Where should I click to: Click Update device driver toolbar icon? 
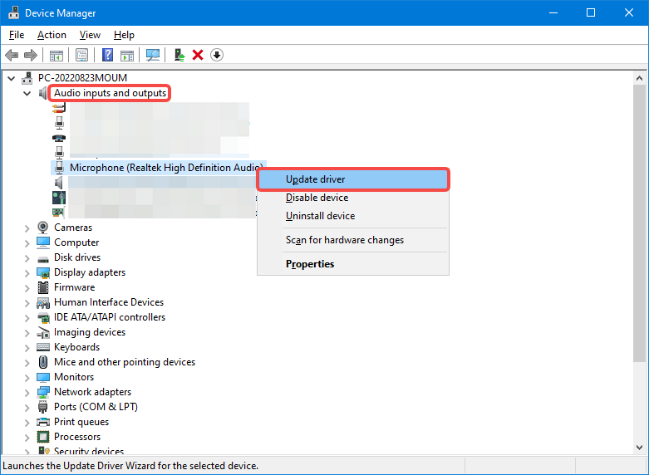tap(179, 55)
